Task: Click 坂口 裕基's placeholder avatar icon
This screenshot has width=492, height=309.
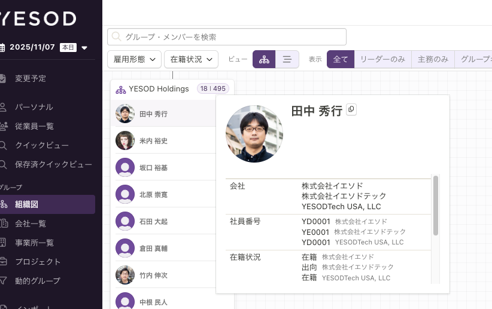Action: tap(125, 167)
